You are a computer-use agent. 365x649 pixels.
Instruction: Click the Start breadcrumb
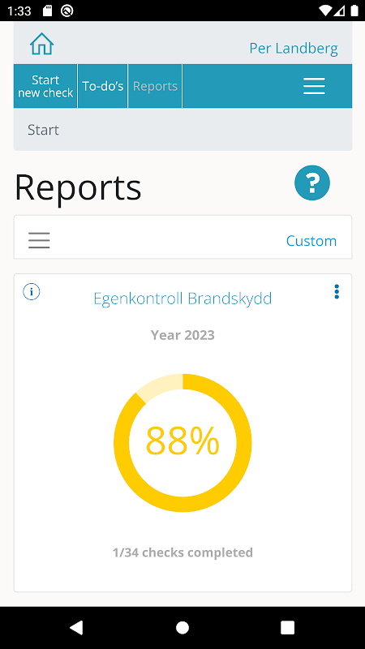pos(44,130)
